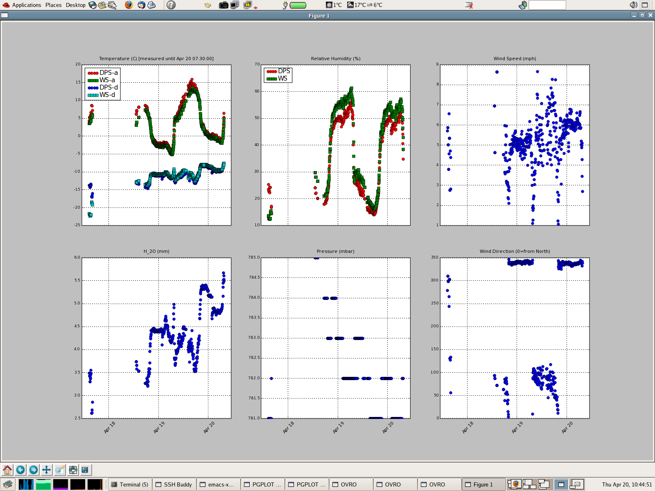Screen dimensions: 655x491
Task: Expand the Desktop menu
Action: click(76, 5)
